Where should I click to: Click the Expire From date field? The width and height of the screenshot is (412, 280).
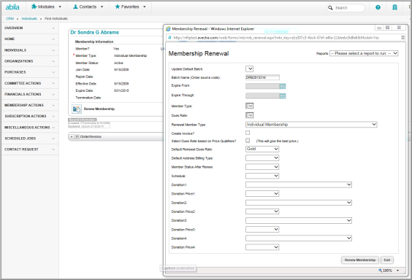point(262,86)
